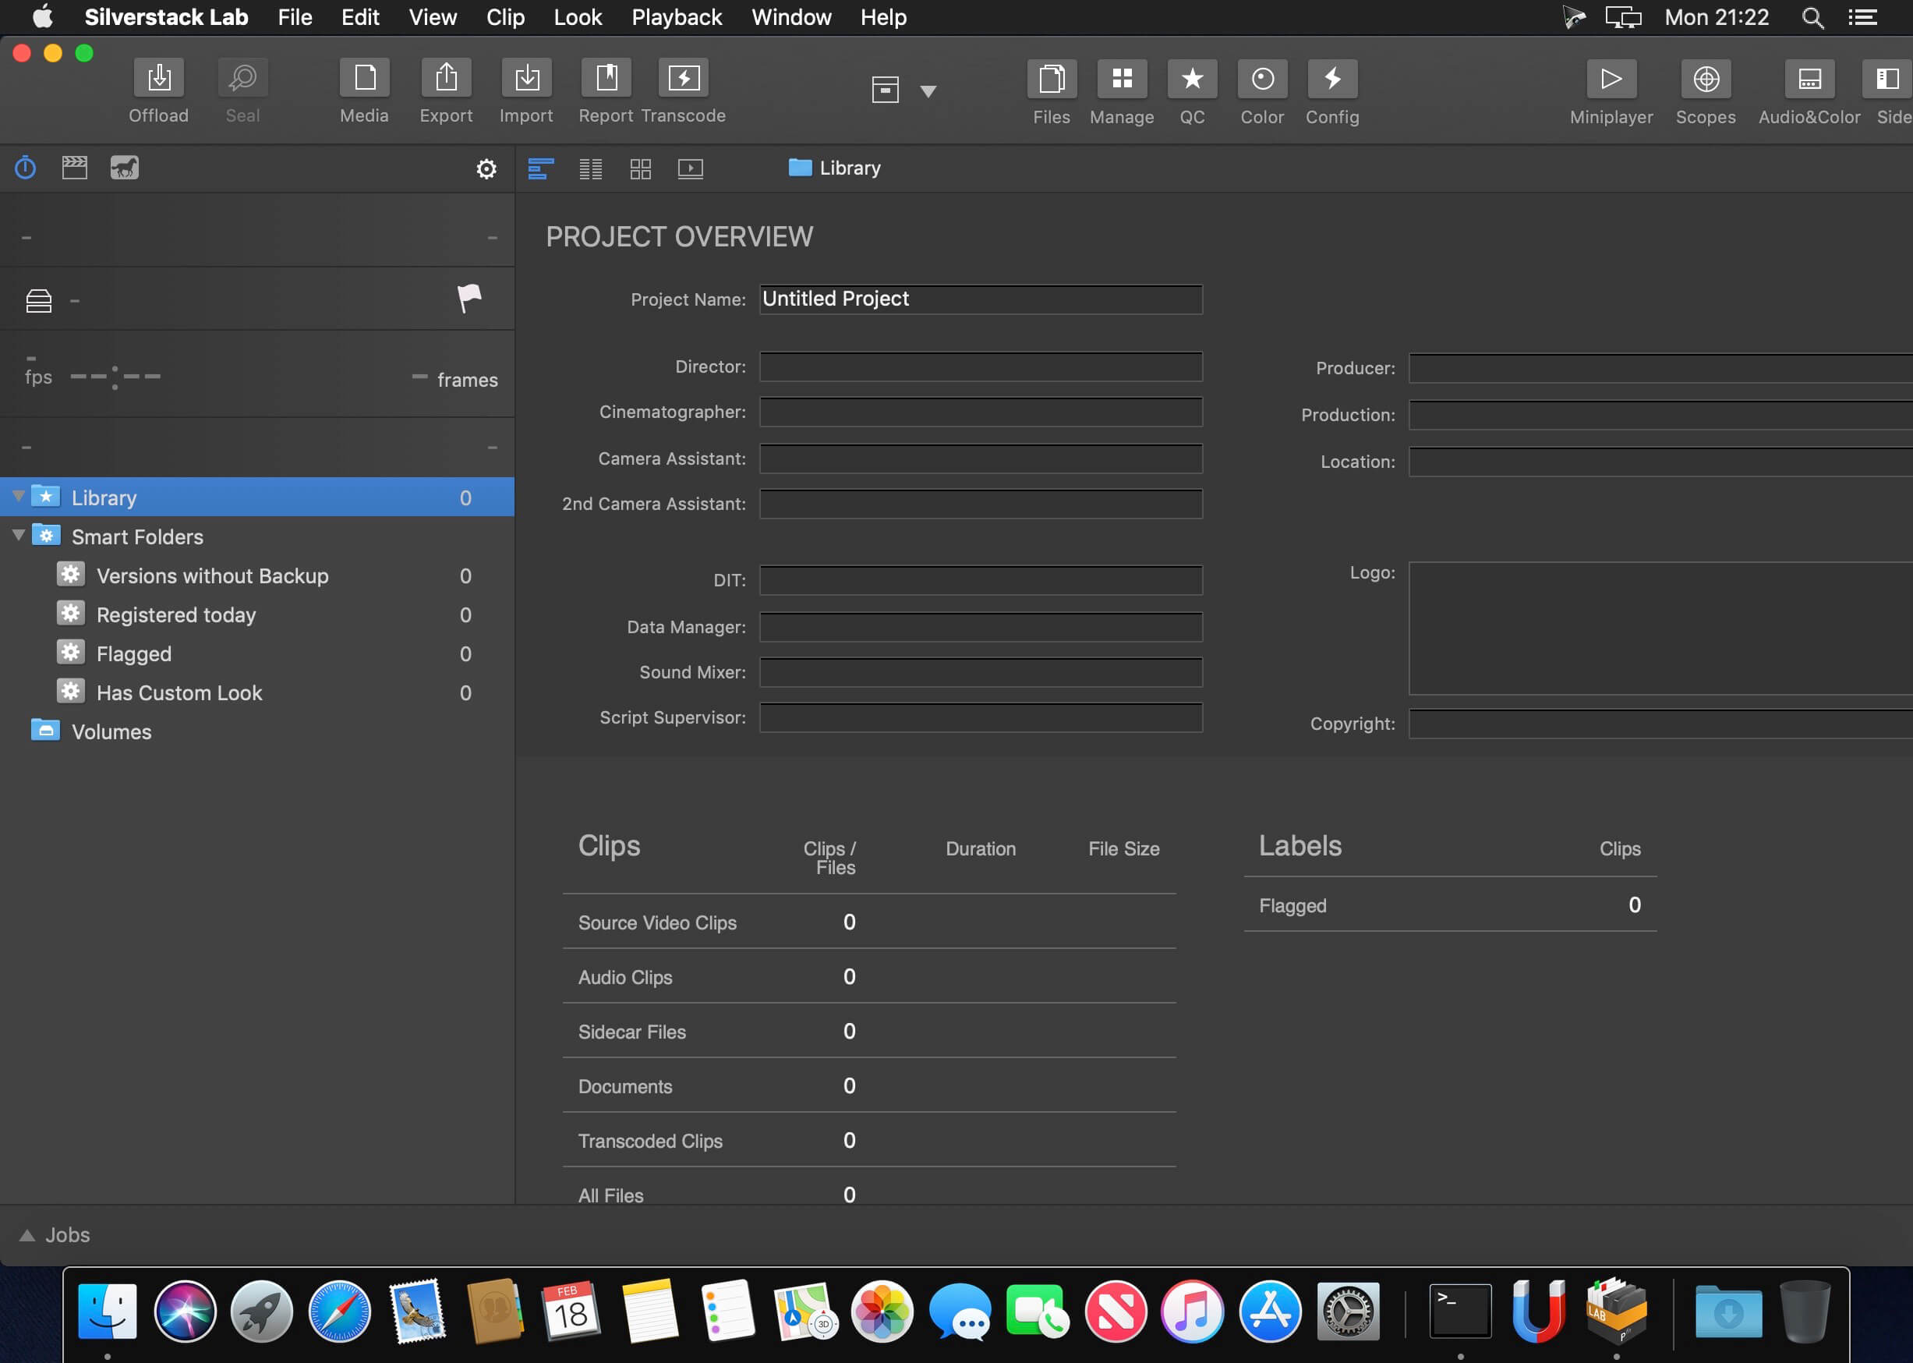
Task: Open the Export toolbar option
Action: point(446,78)
